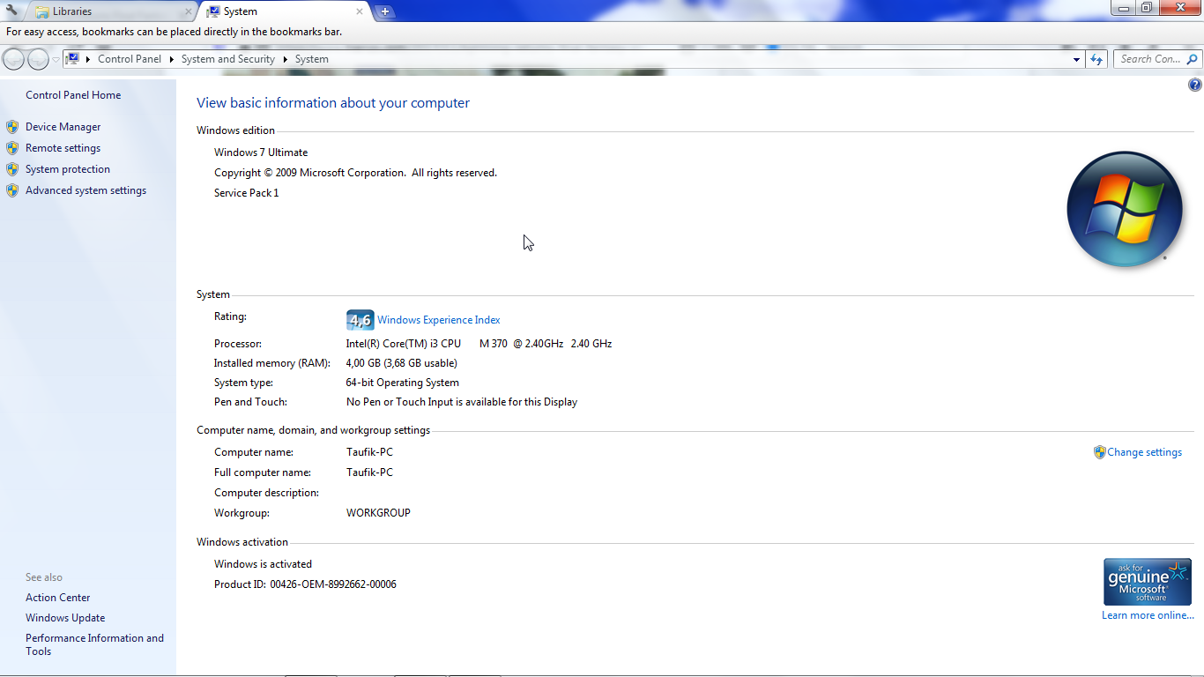Click the computer icon in address bar
Screen dimensions: 1204x677
[73, 59]
